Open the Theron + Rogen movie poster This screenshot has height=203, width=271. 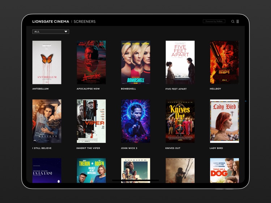[91, 170]
